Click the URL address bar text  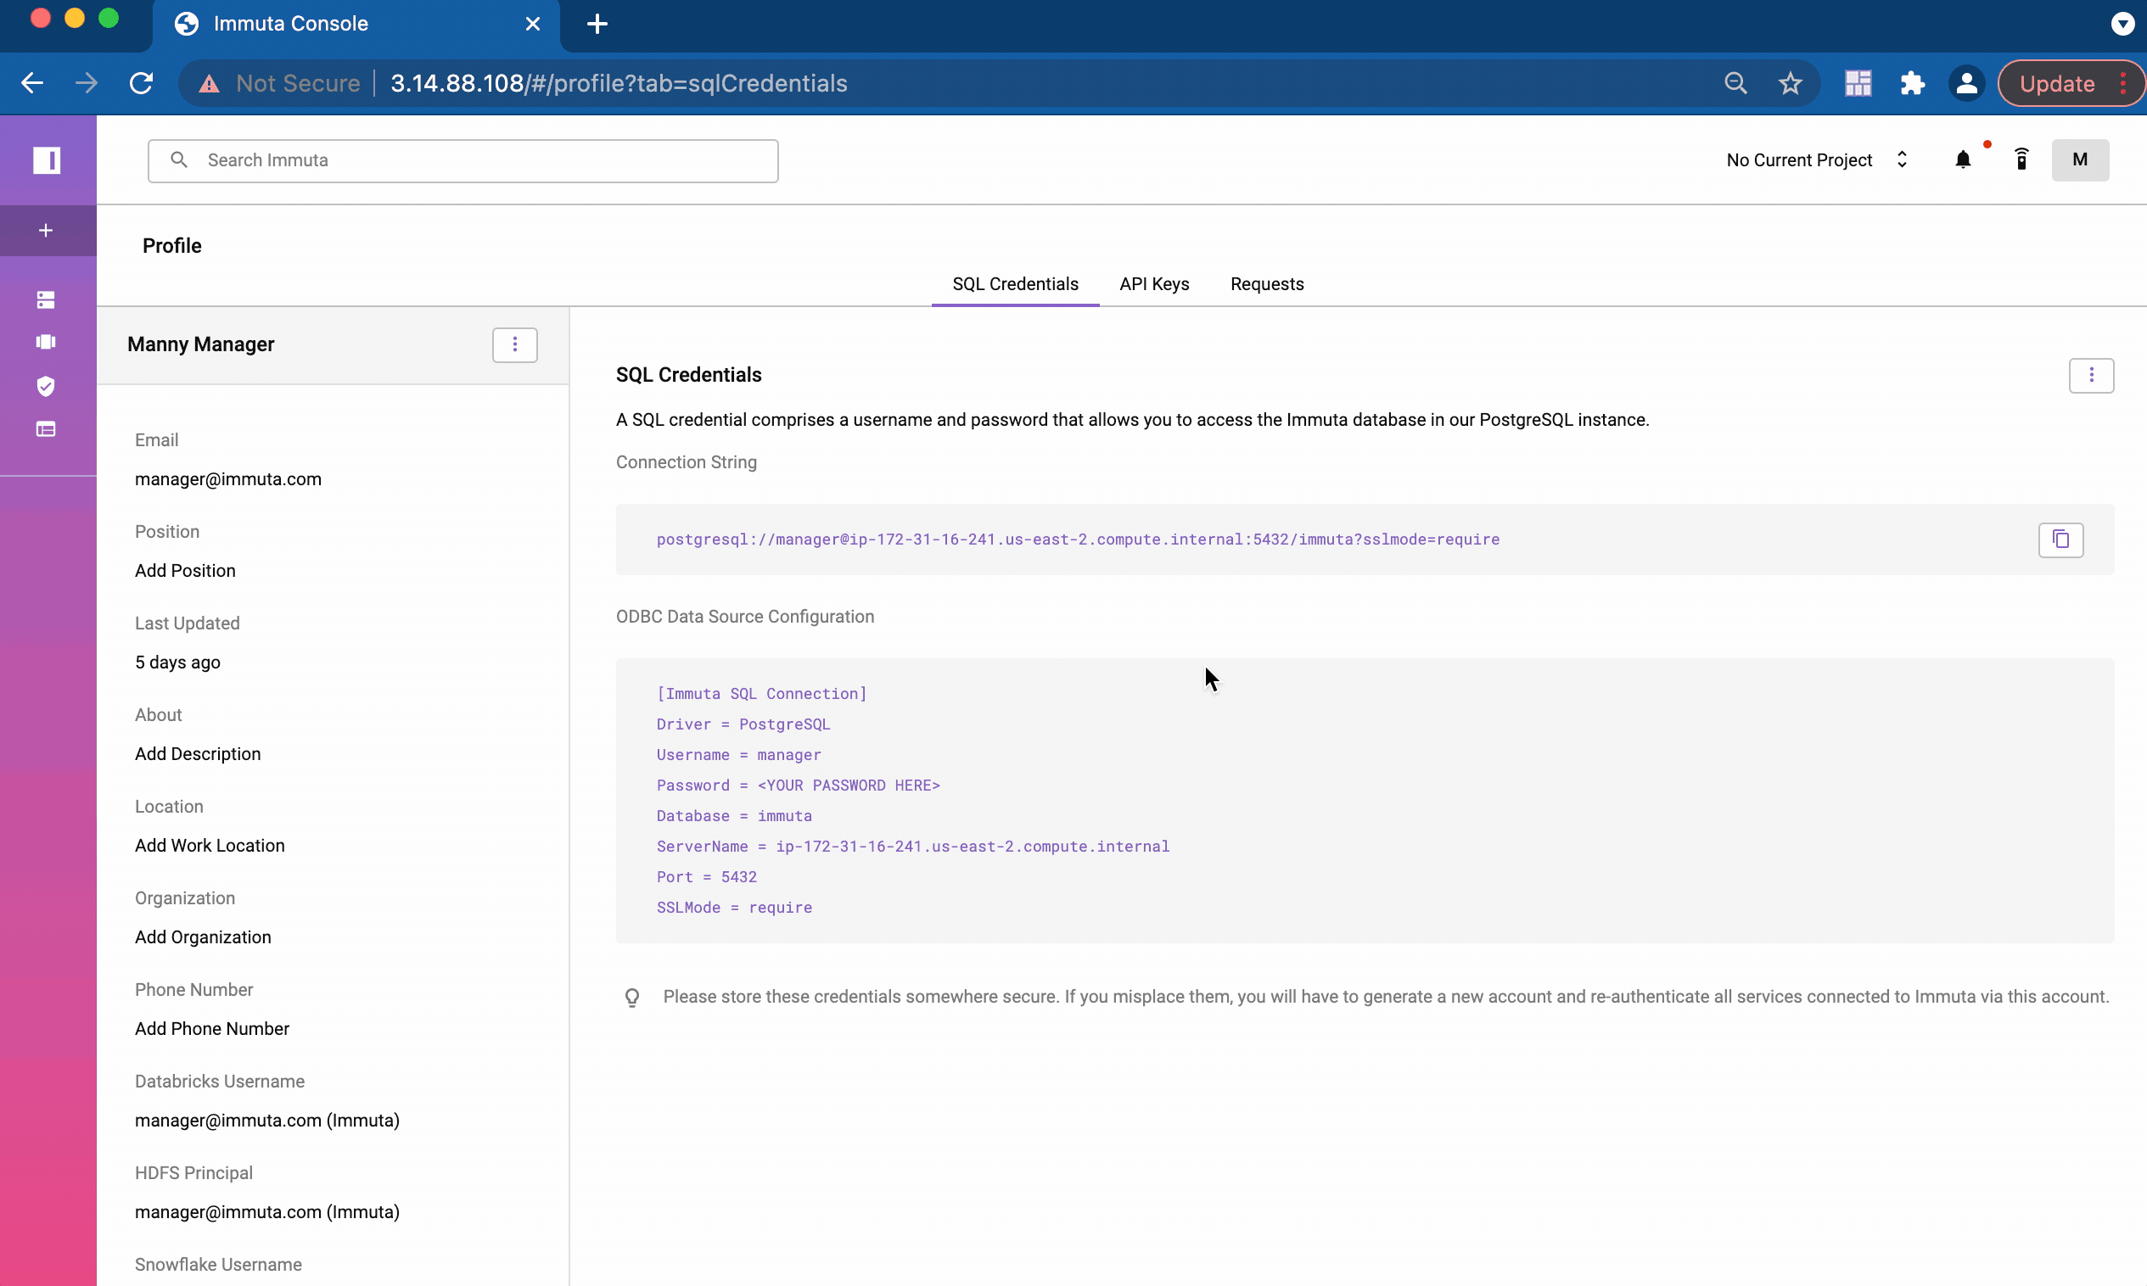(x=619, y=83)
